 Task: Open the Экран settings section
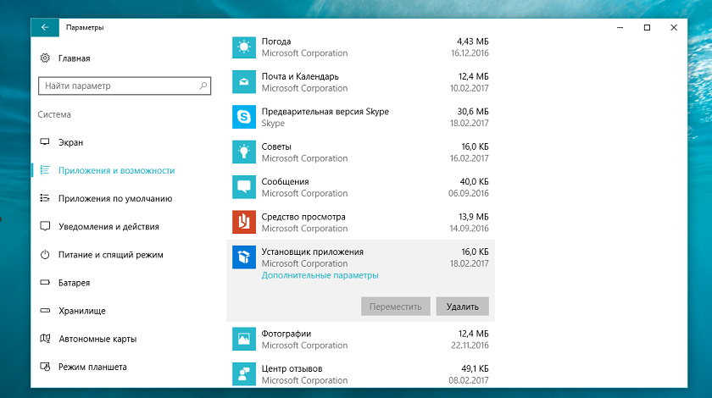tap(70, 142)
